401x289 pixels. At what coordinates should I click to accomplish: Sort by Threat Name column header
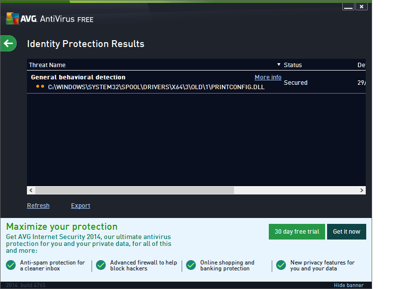[x=47, y=65]
